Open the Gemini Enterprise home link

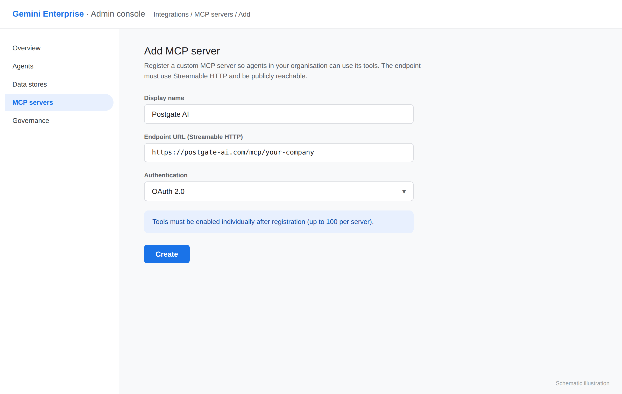[x=48, y=14]
